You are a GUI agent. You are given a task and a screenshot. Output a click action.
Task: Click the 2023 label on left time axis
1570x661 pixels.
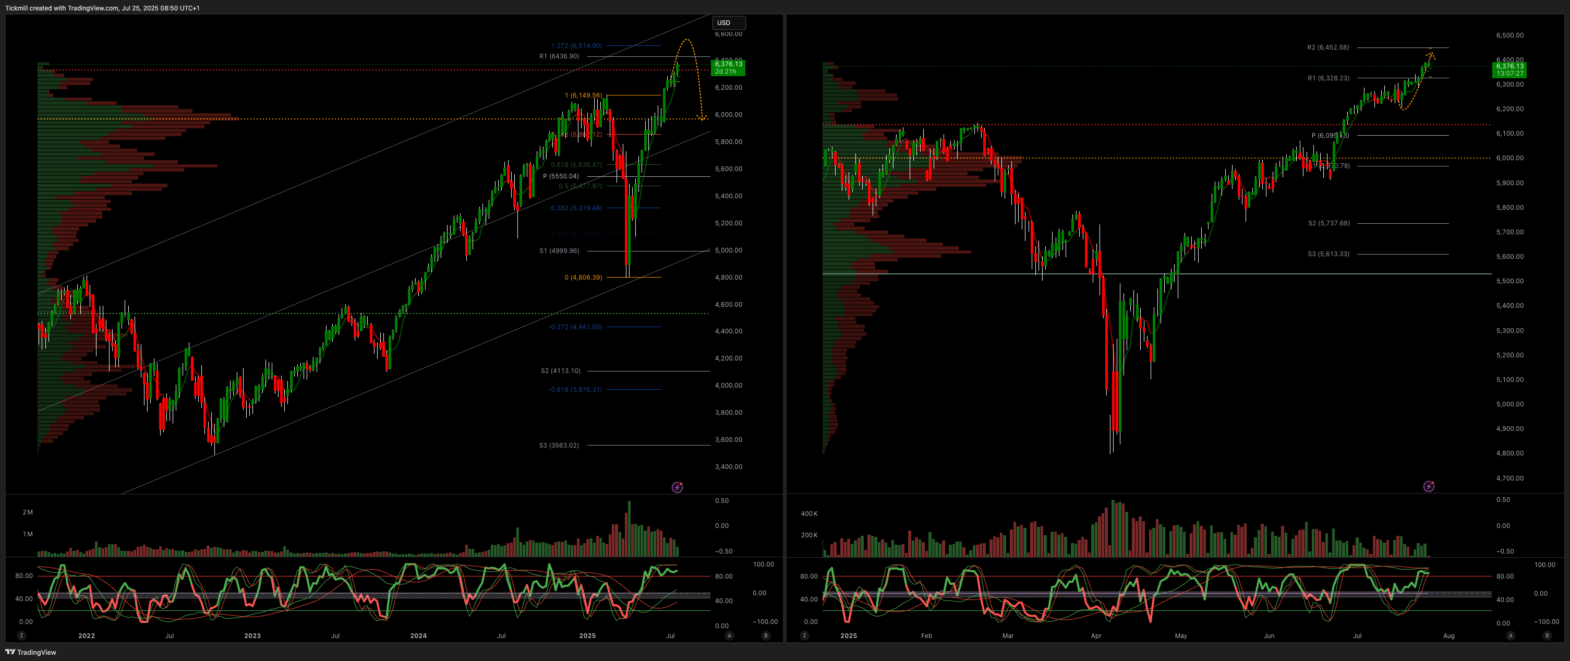pyautogui.click(x=252, y=635)
